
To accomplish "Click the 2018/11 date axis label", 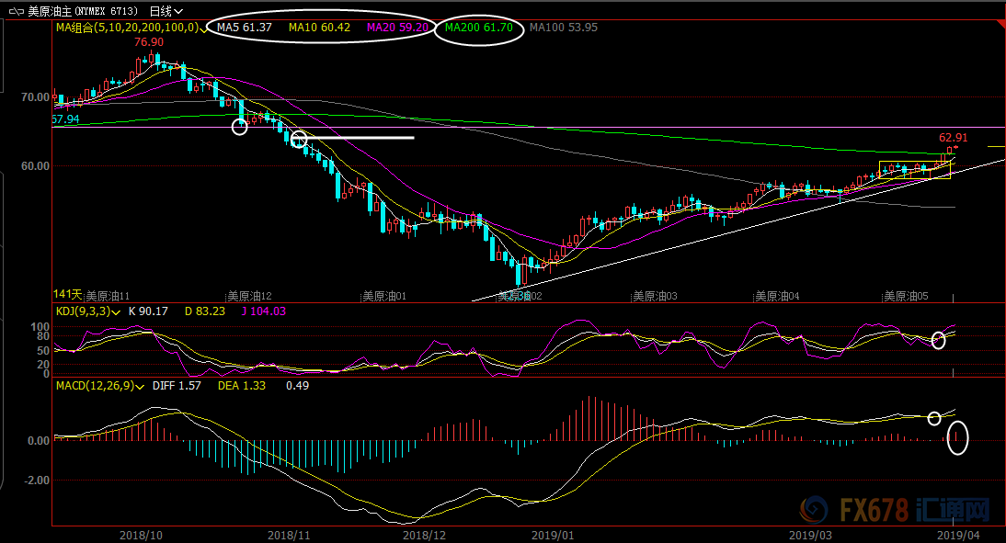I will (289, 536).
